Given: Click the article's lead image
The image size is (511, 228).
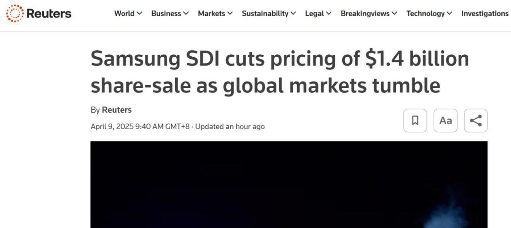Looking at the screenshot, I should pyautogui.click(x=289, y=184).
